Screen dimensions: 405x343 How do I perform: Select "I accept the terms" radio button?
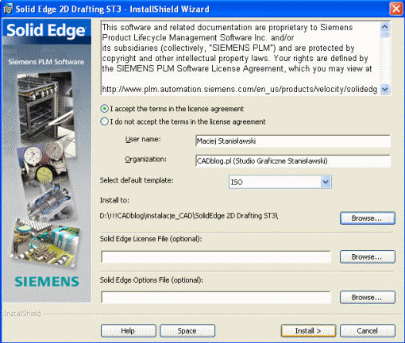pyautogui.click(x=104, y=109)
